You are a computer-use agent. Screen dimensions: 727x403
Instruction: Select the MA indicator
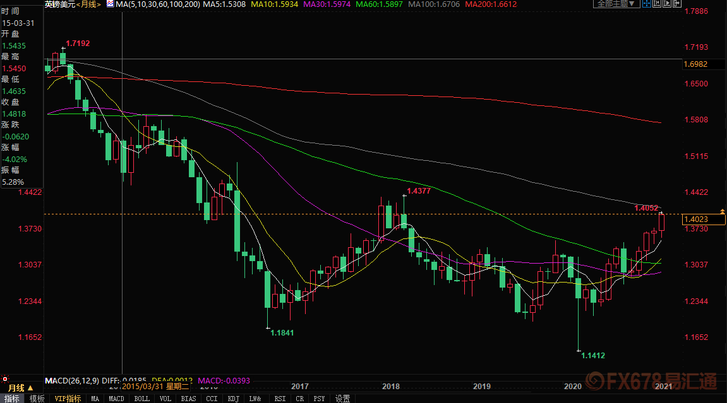[95, 399]
